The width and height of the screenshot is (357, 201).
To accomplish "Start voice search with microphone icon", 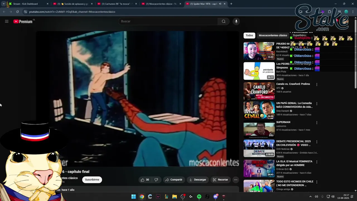I will (x=236, y=21).
